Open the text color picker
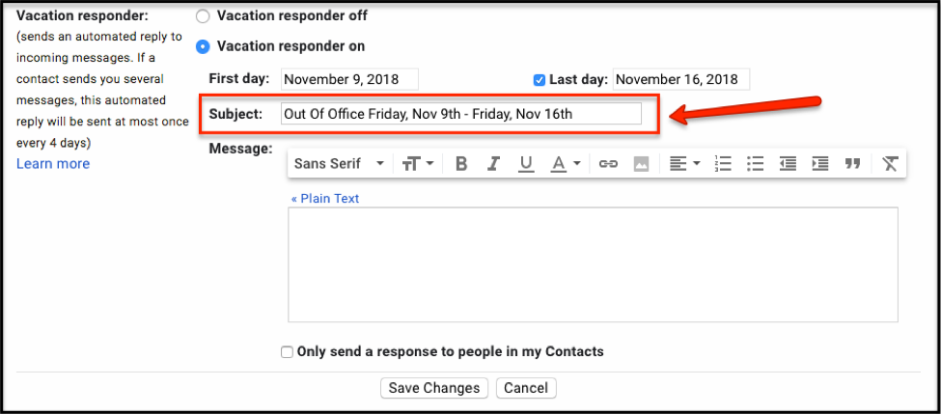941x414 pixels. coord(565,164)
